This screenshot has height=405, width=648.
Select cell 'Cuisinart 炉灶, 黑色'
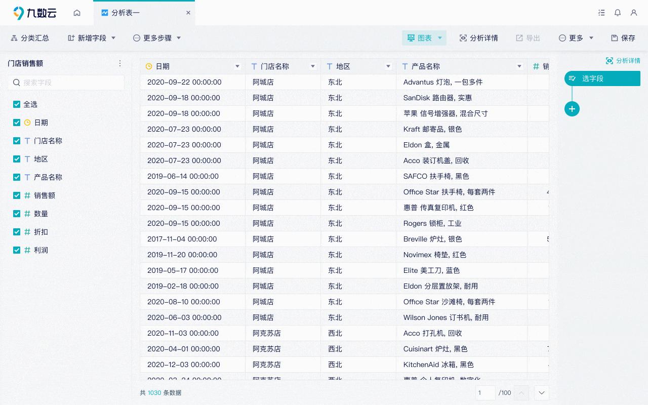pyautogui.click(x=462, y=349)
